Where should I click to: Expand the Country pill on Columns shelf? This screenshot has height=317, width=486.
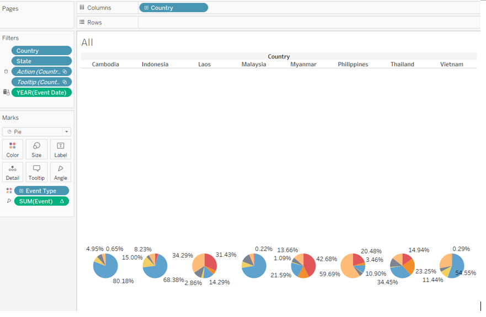click(146, 8)
